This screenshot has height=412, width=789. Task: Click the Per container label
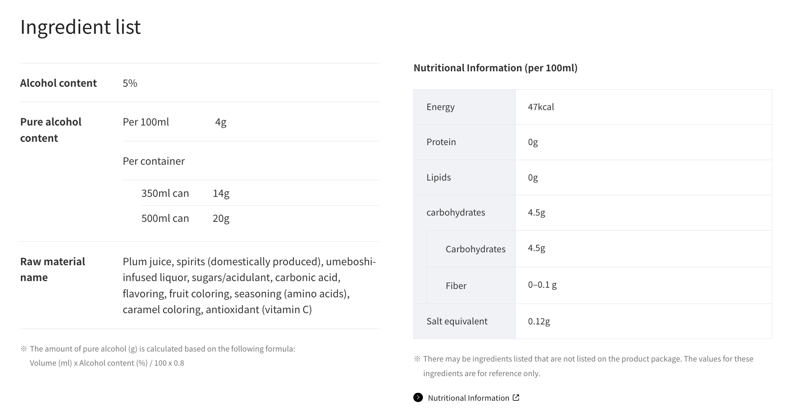coord(153,161)
